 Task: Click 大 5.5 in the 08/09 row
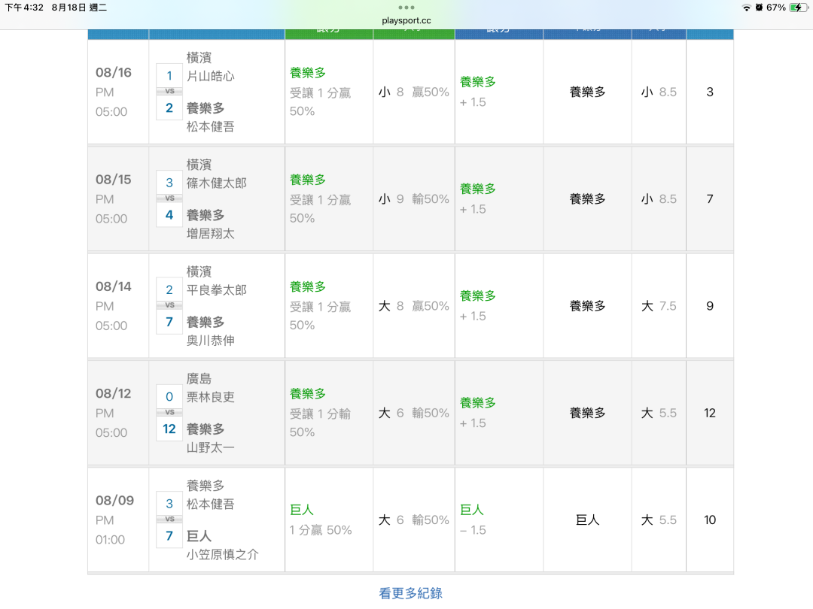[x=659, y=520]
